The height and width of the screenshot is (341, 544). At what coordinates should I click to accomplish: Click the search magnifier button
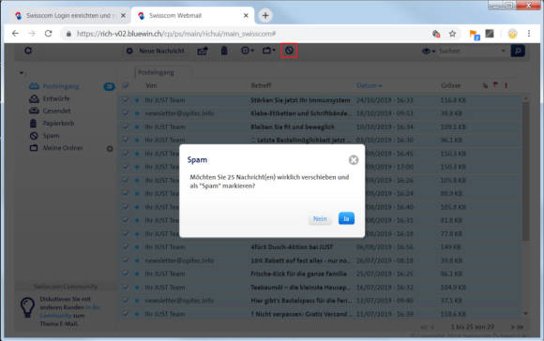click(x=518, y=51)
